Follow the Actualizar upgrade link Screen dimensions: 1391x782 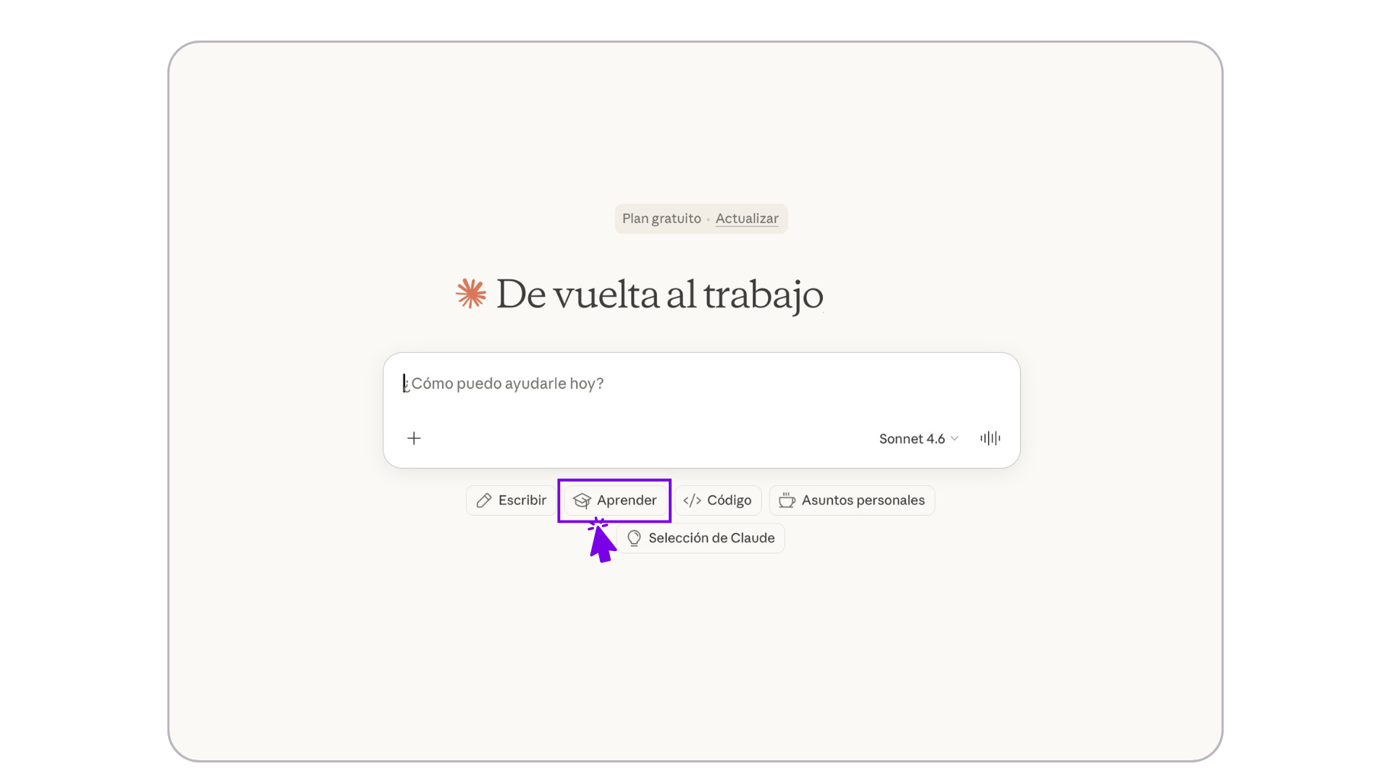point(746,219)
